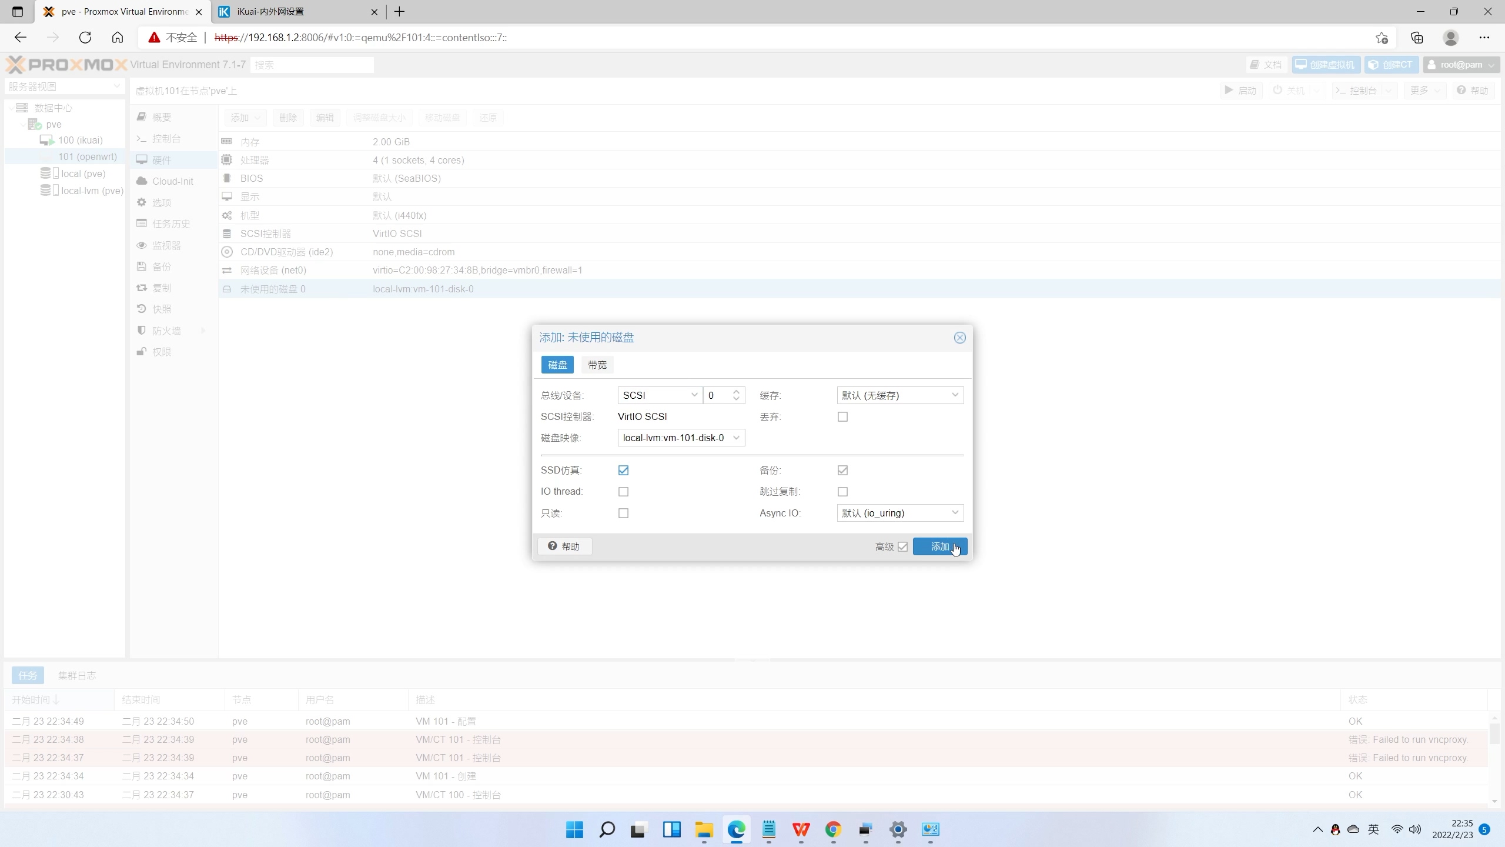Open Edge browser from taskbar

click(x=736, y=829)
